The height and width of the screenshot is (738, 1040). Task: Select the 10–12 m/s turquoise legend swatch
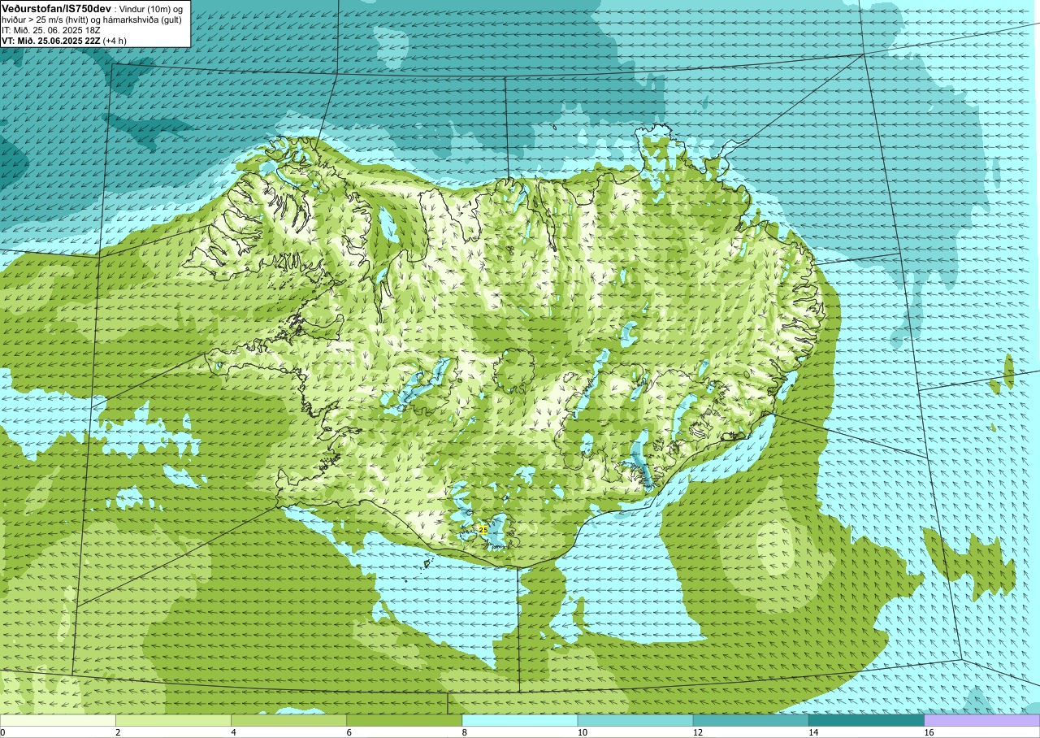635,720
